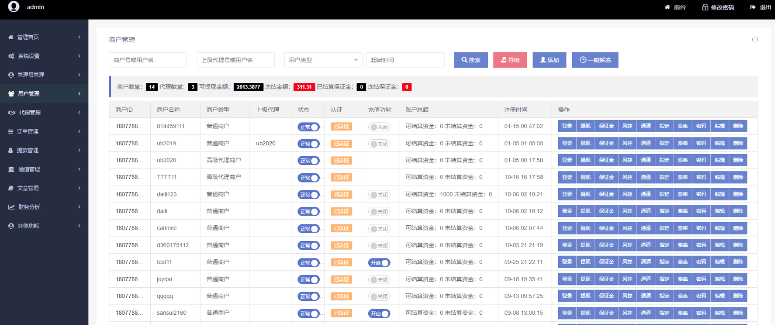The image size is (775, 325).
Task: Disable the 开启 recharge switch for test11
Action: (x=379, y=263)
